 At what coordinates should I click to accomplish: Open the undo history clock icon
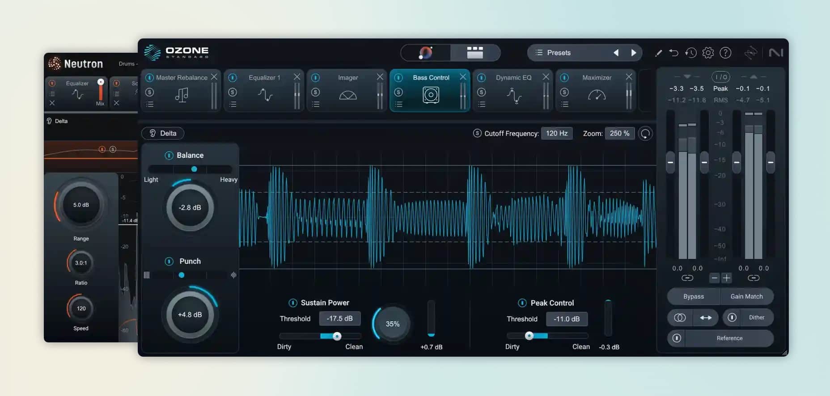(690, 53)
